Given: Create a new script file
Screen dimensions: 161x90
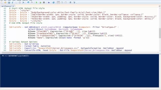Looking at the screenshot, I should click(x=2, y=2).
